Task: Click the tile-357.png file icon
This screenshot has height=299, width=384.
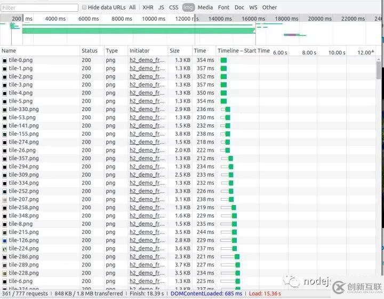Action: (5, 159)
